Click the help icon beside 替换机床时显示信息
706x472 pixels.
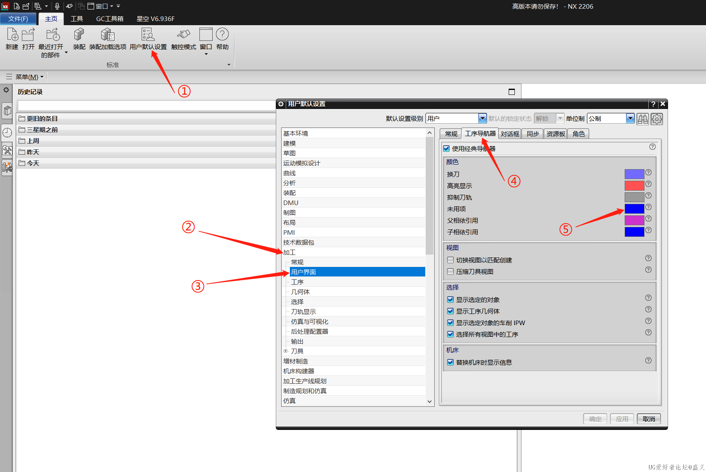(649, 361)
